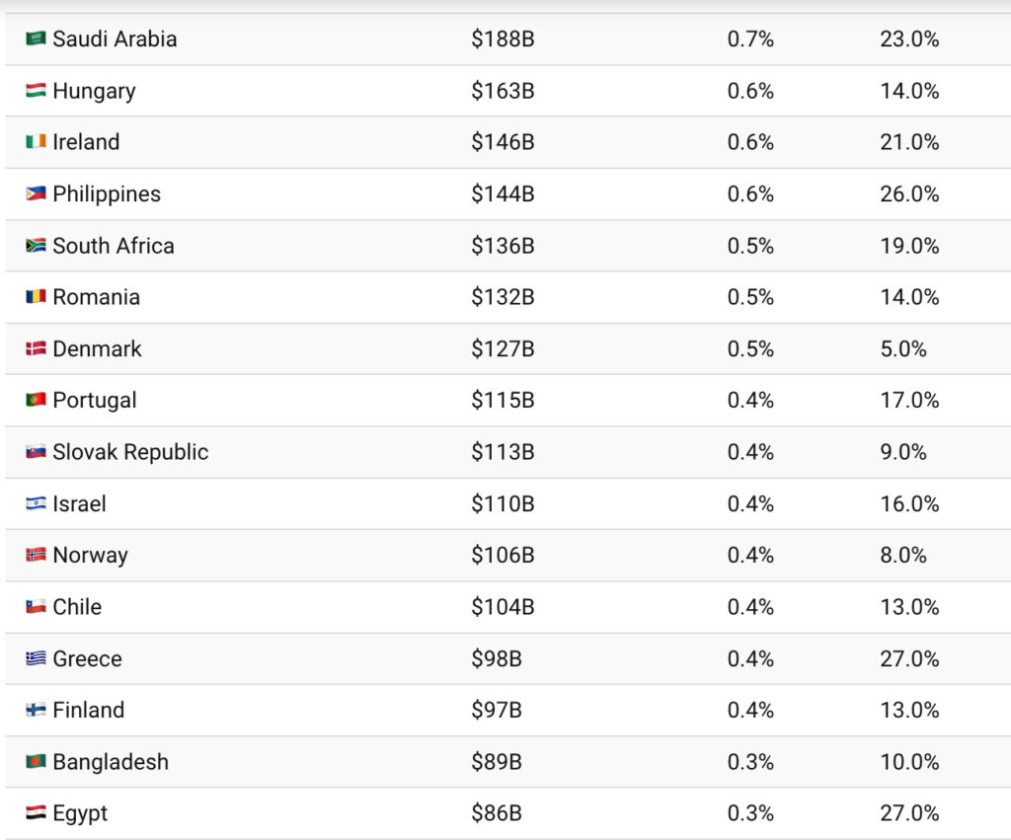
Task: Click the Denmark flag icon
Action: click(36, 348)
